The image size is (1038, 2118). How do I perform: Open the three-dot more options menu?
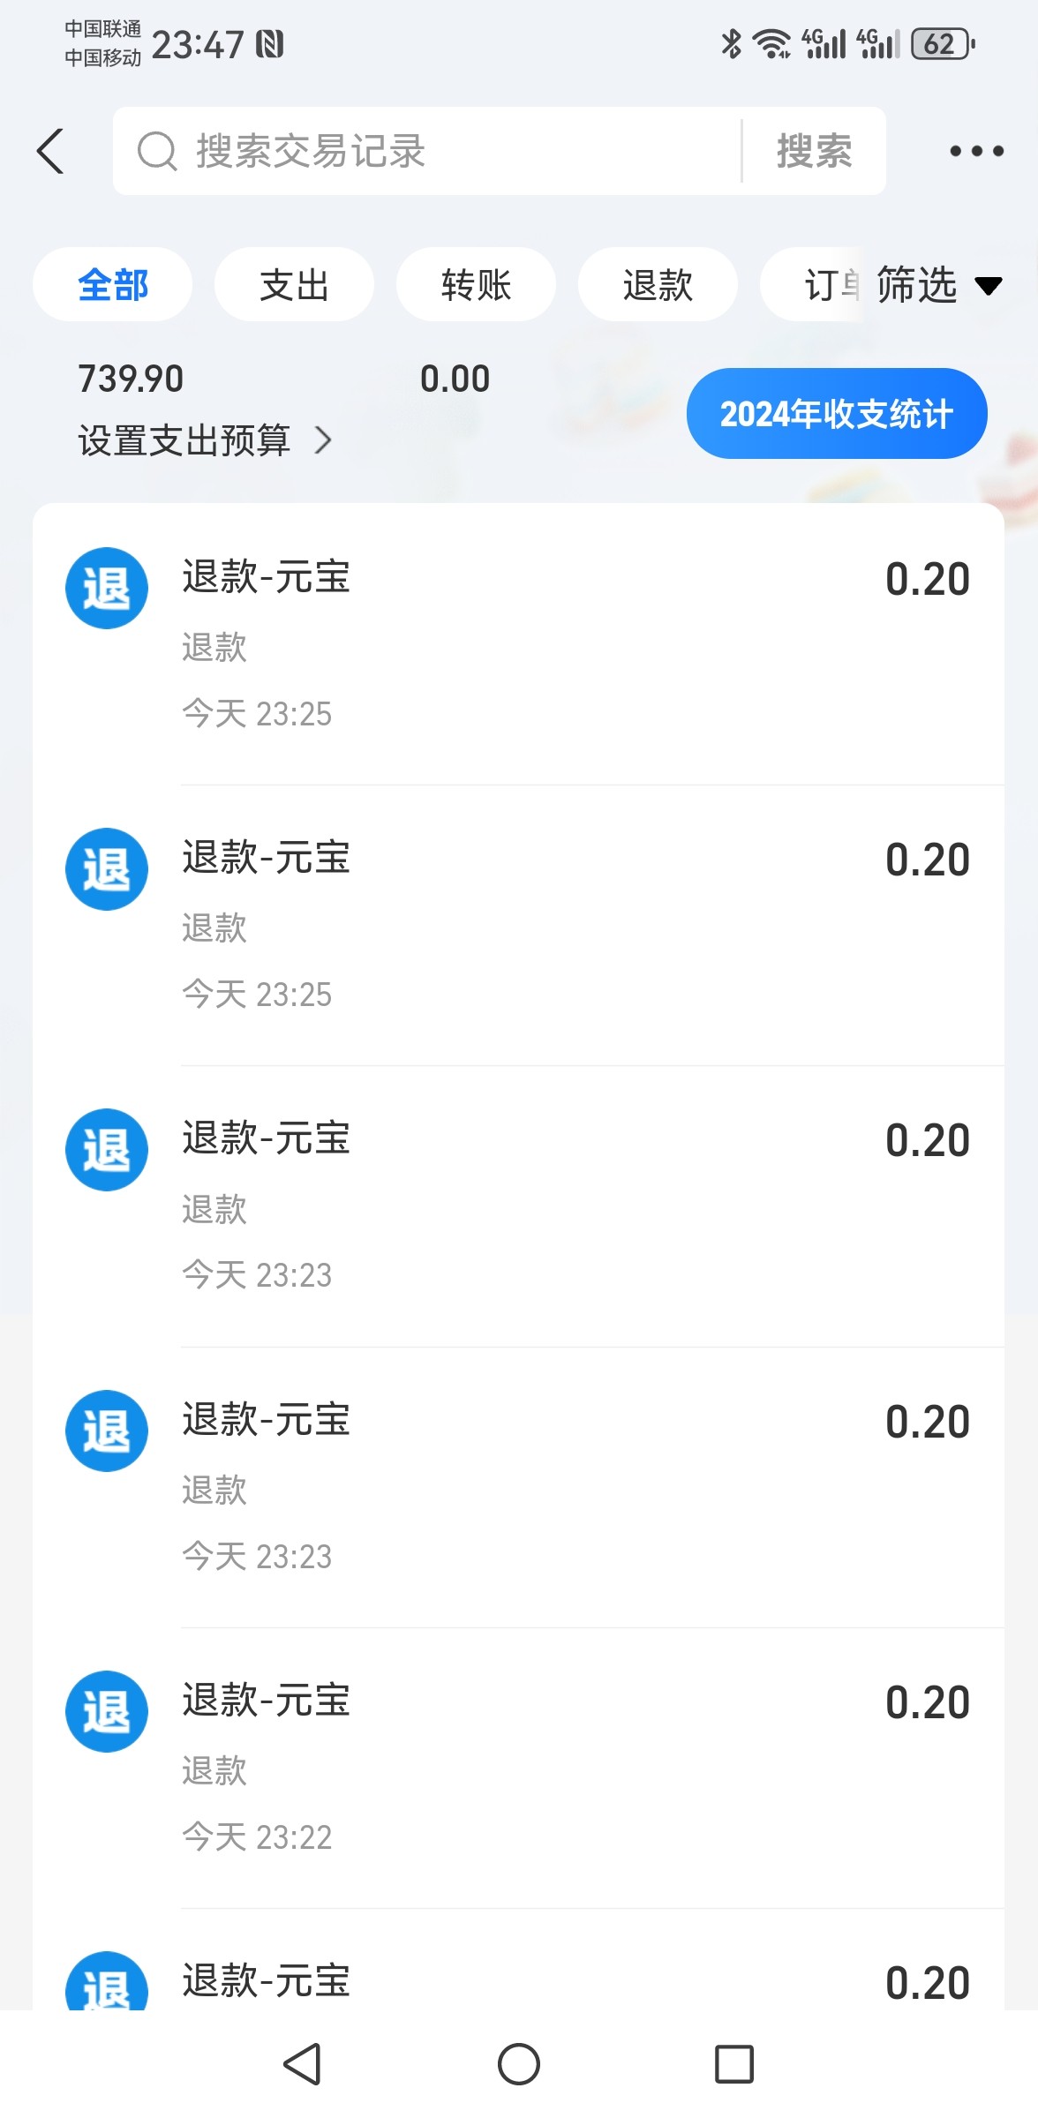pos(976,151)
